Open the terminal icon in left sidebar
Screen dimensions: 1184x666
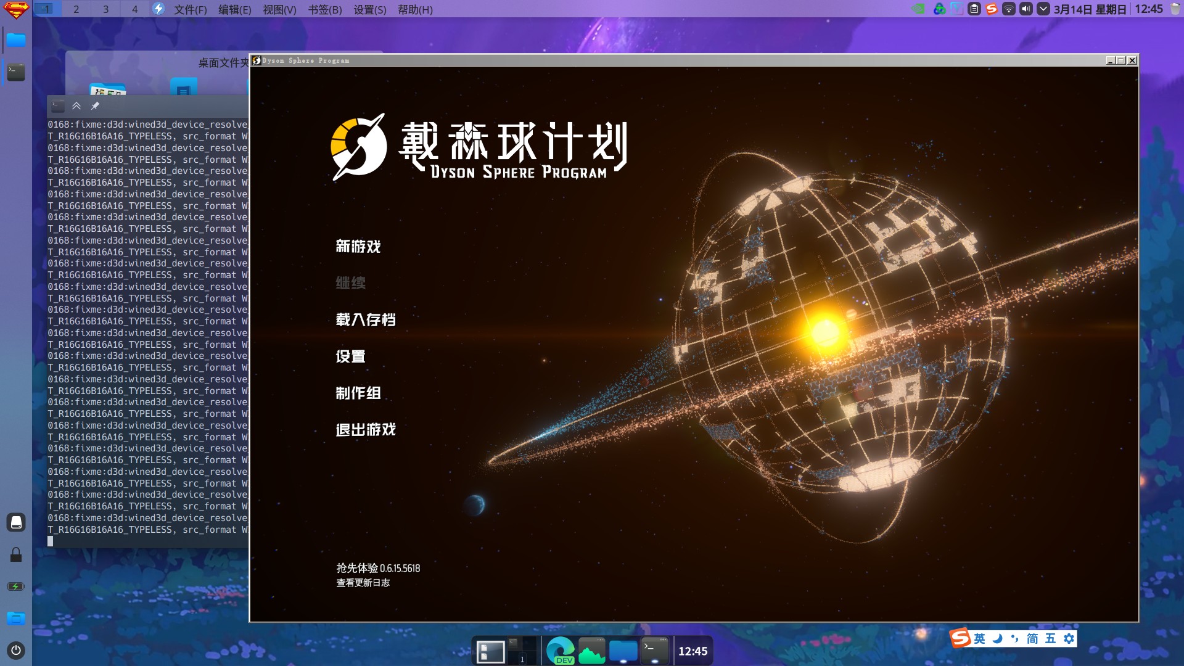pos(16,72)
